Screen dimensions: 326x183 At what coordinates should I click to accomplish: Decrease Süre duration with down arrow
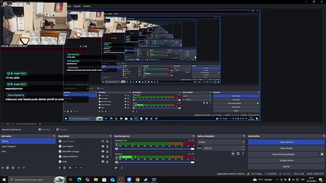[x=243, y=149]
